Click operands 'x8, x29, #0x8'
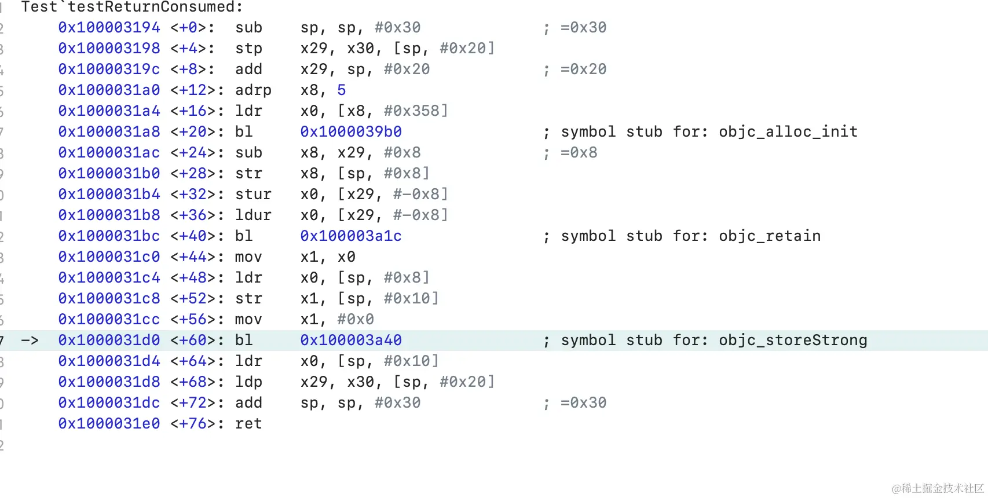Screen dimensions: 988x498 (x=360, y=153)
